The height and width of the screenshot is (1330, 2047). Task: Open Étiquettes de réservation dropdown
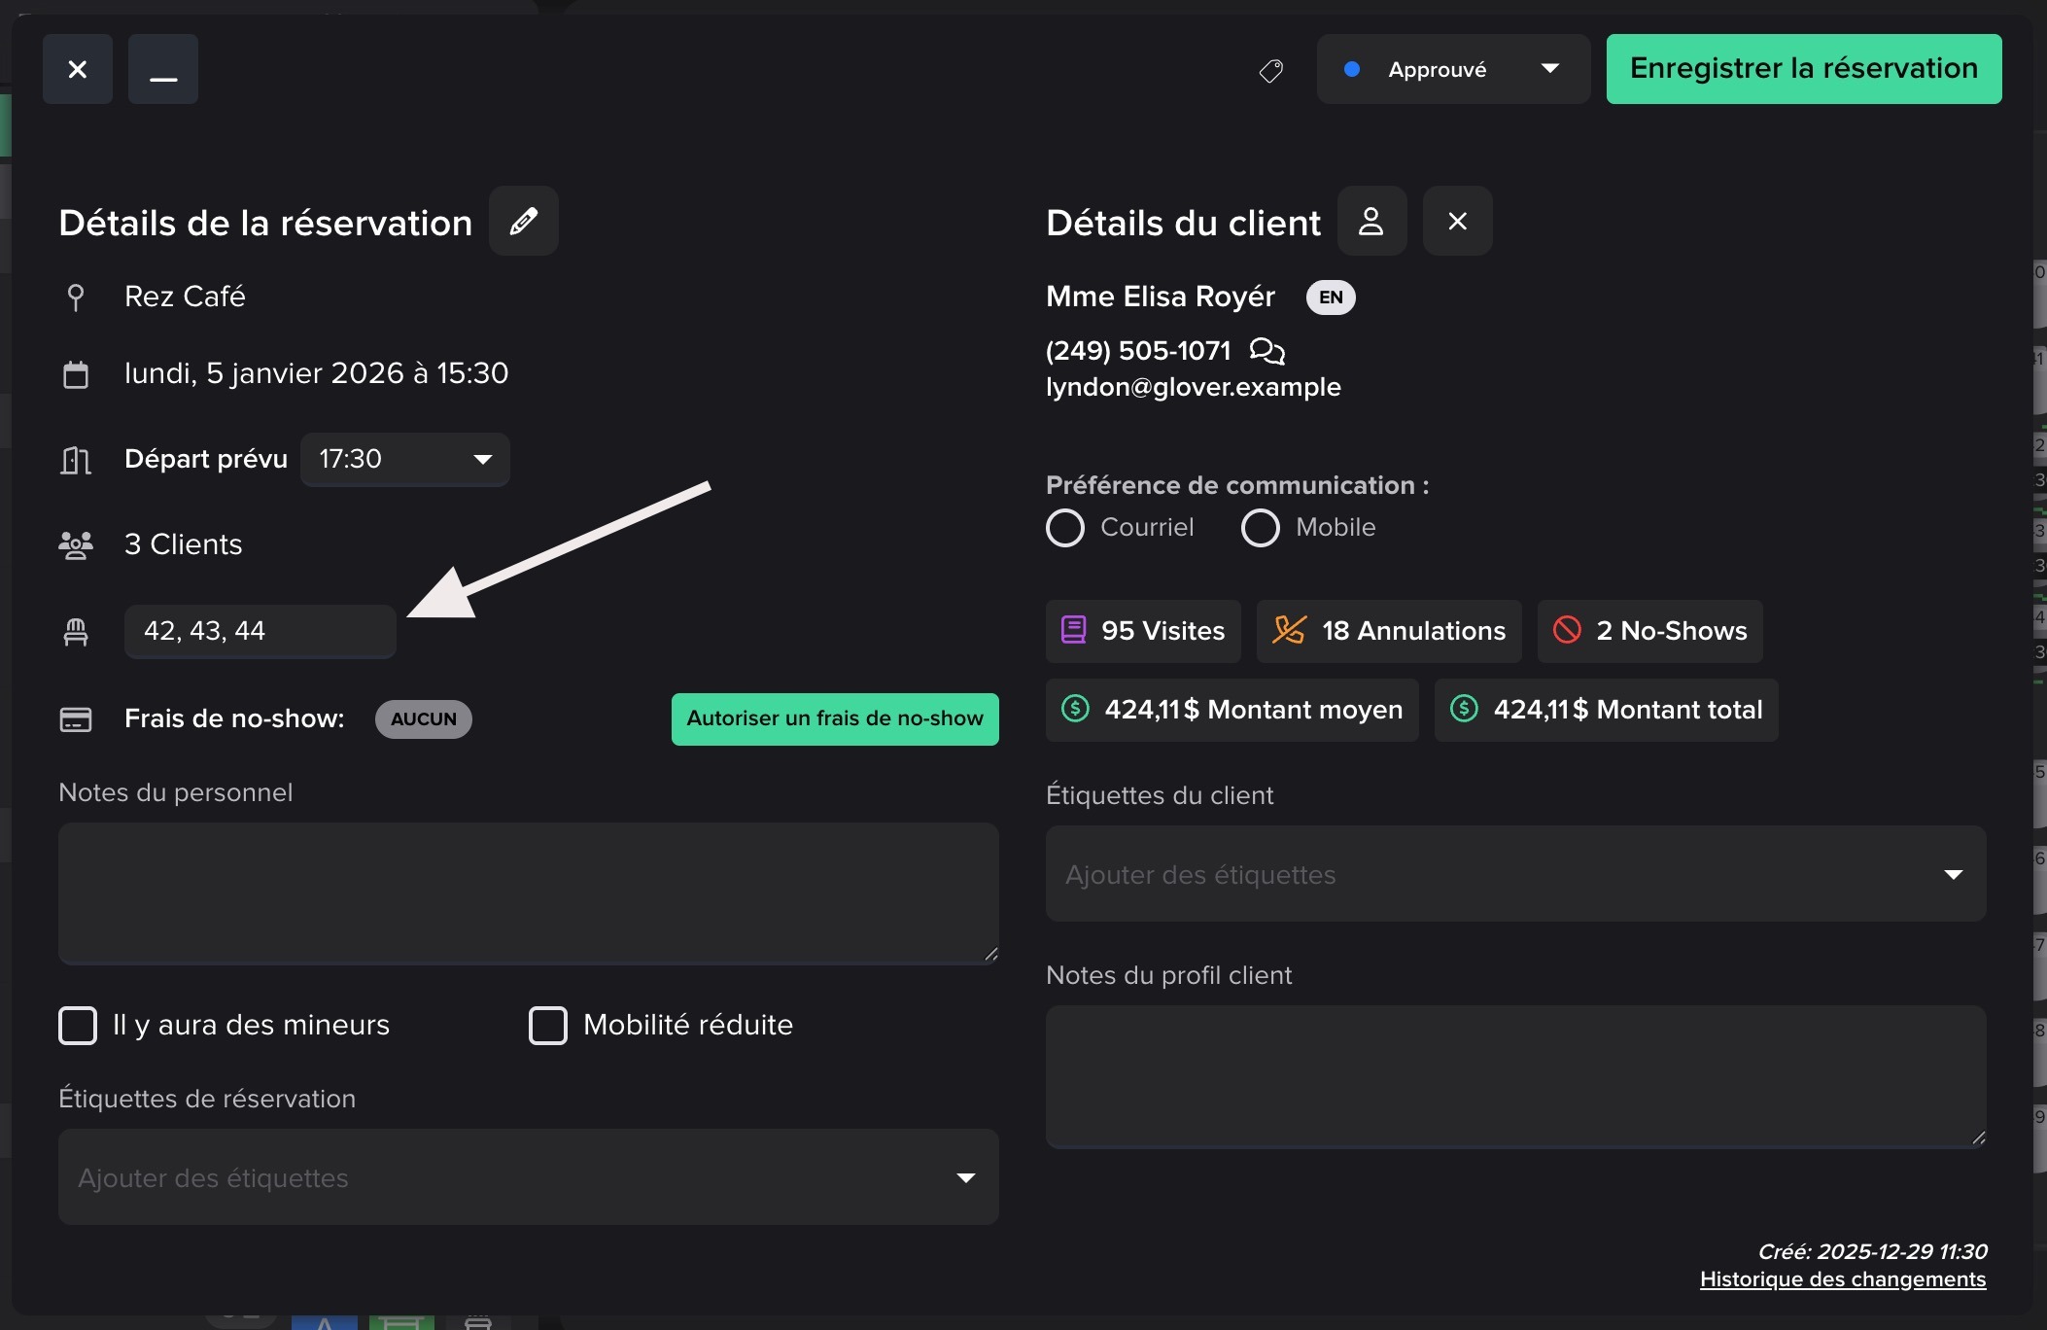coord(528,1177)
